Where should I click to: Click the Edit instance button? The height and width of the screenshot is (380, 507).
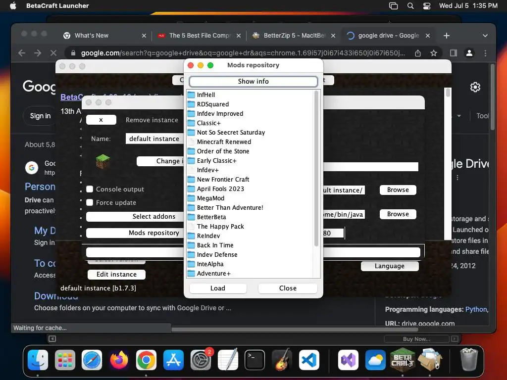tap(116, 274)
